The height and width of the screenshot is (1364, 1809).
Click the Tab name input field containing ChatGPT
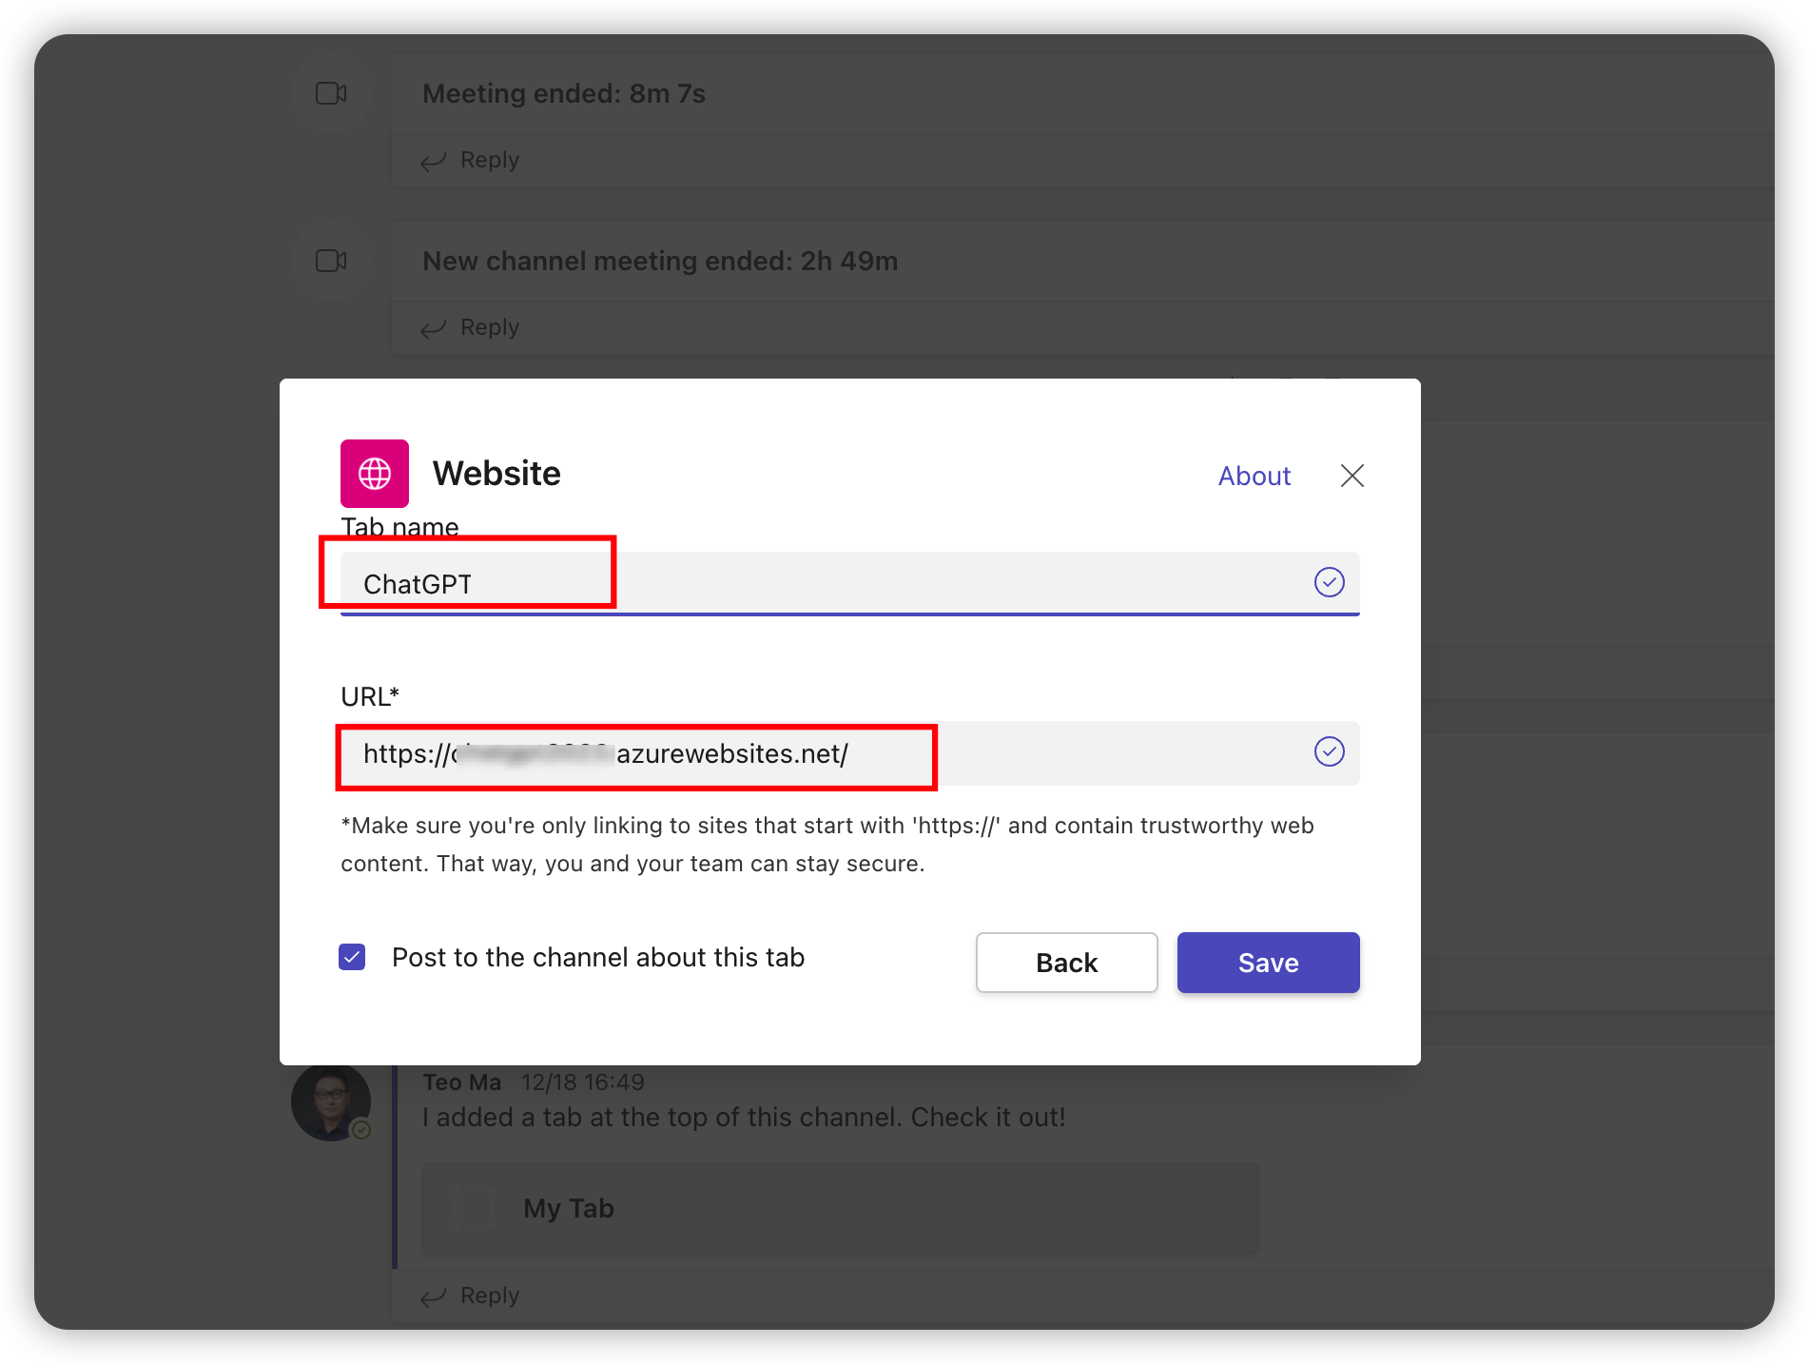[x=849, y=583]
